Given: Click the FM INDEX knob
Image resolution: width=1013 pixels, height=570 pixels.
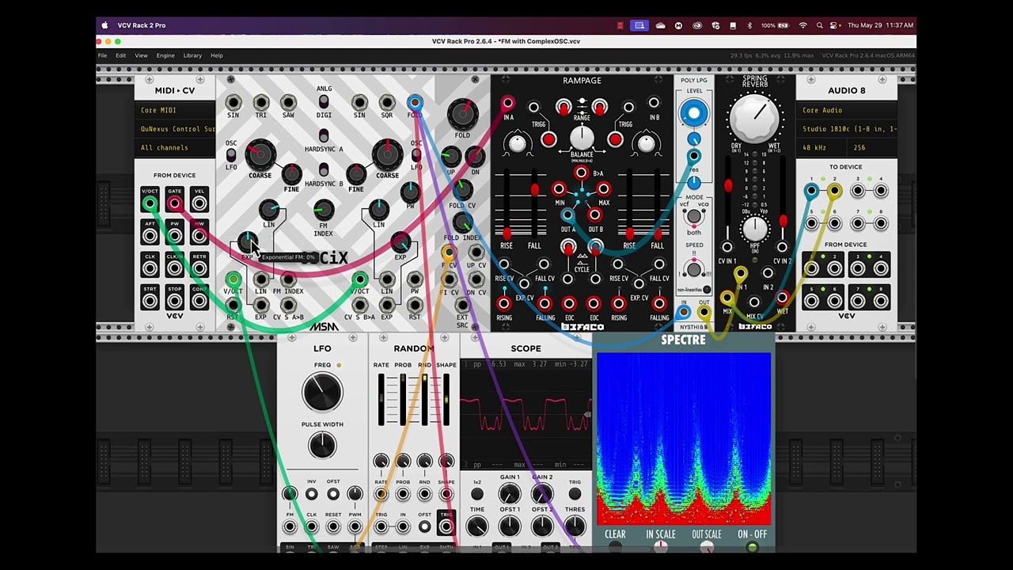Looking at the screenshot, I should click(x=323, y=210).
